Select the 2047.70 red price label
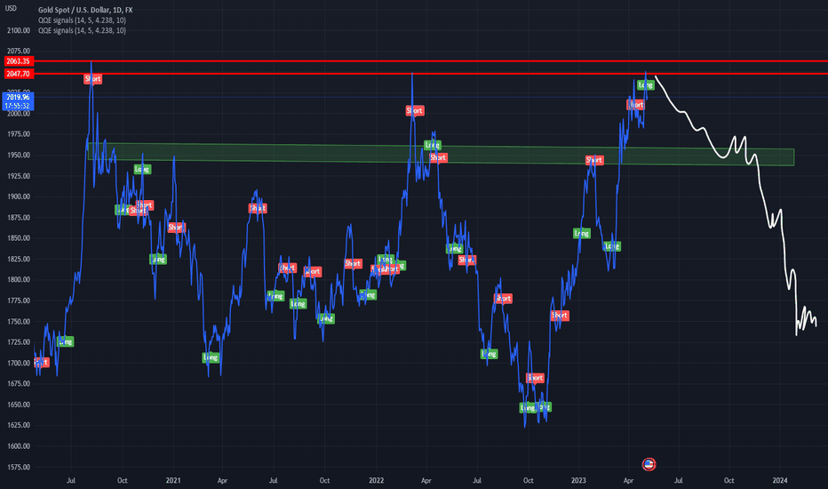Viewport: 828px width, 489px height. (17, 74)
